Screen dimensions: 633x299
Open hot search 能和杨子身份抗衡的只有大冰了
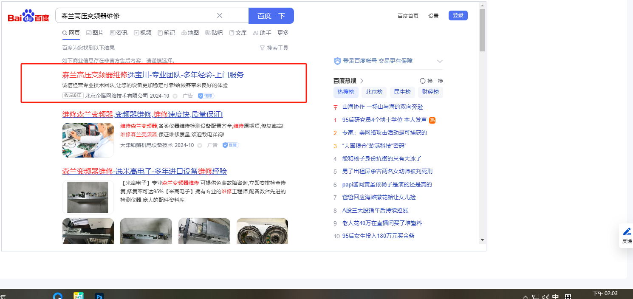point(382,158)
